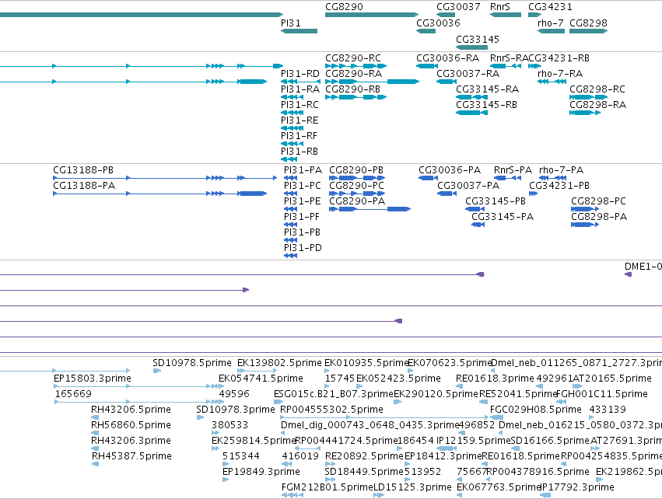Click the IP17792.3prime EST feature
The width and height of the screenshot is (662, 499).
545,495
